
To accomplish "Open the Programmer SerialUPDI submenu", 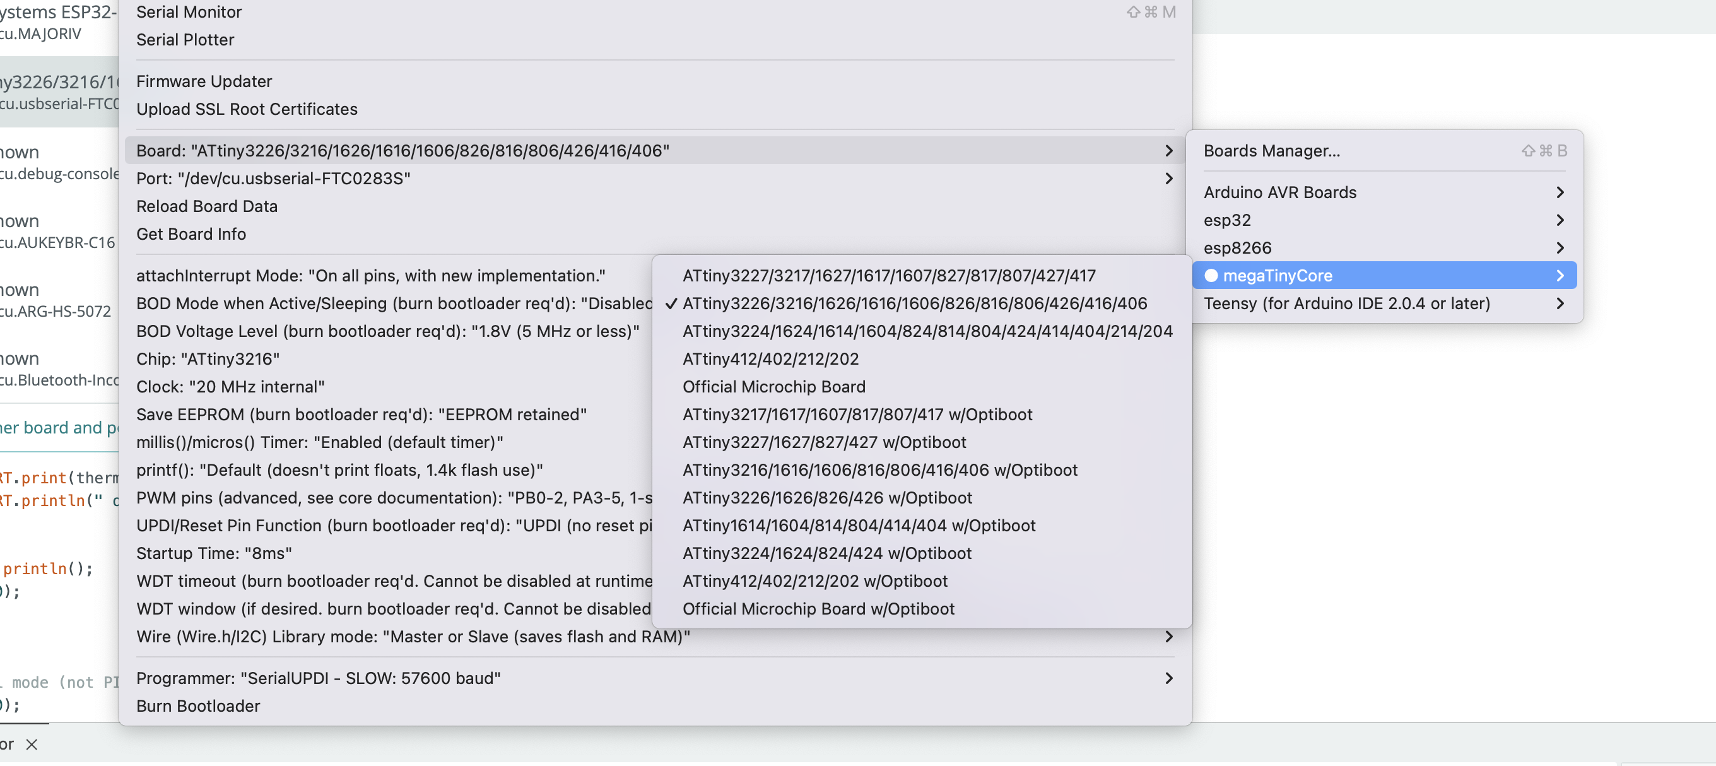I will 655,678.
